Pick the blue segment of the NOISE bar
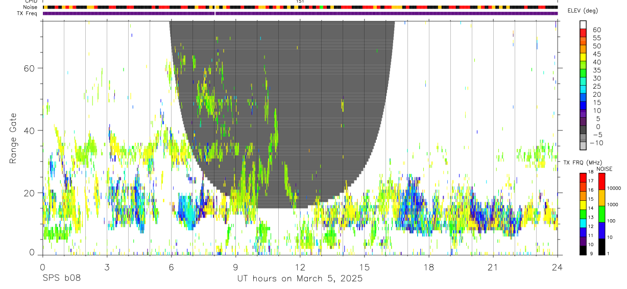The height and width of the screenshot is (289, 627). coord(601,230)
